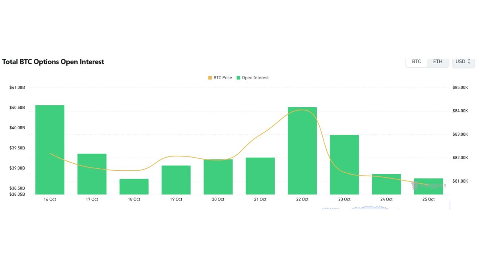This screenshot has height=268, width=477.
Task: Click the $83.00K right axis label
Action: 460,134
